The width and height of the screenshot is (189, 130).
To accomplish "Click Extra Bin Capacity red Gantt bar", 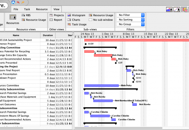I will [x=103, y=55].
